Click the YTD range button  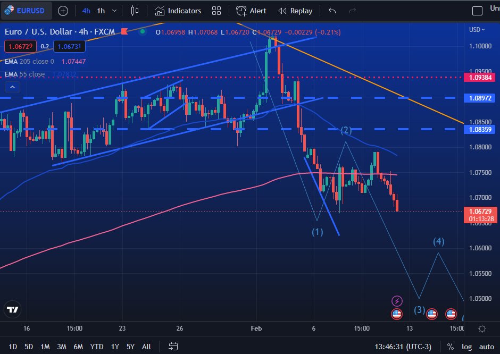click(x=97, y=347)
